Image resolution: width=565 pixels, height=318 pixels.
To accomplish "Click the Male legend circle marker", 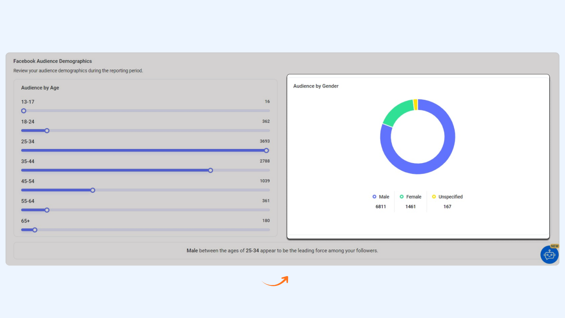I will (374, 197).
